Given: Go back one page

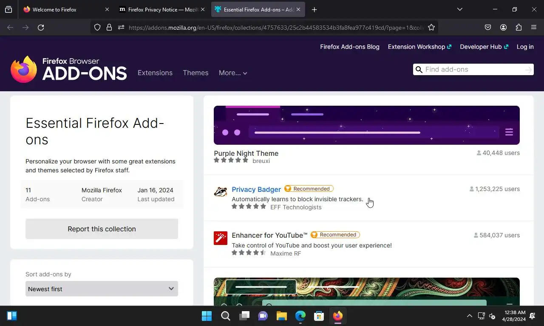Looking at the screenshot, I should pyautogui.click(x=10, y=27).
